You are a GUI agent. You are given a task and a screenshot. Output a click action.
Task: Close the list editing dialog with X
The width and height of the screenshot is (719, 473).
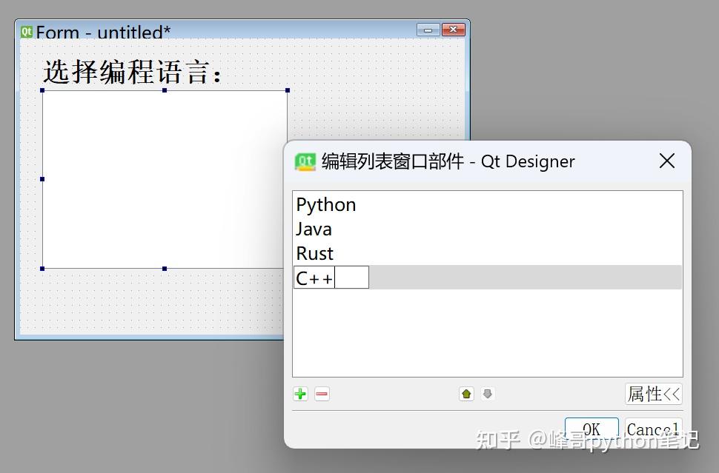(666, 161)
